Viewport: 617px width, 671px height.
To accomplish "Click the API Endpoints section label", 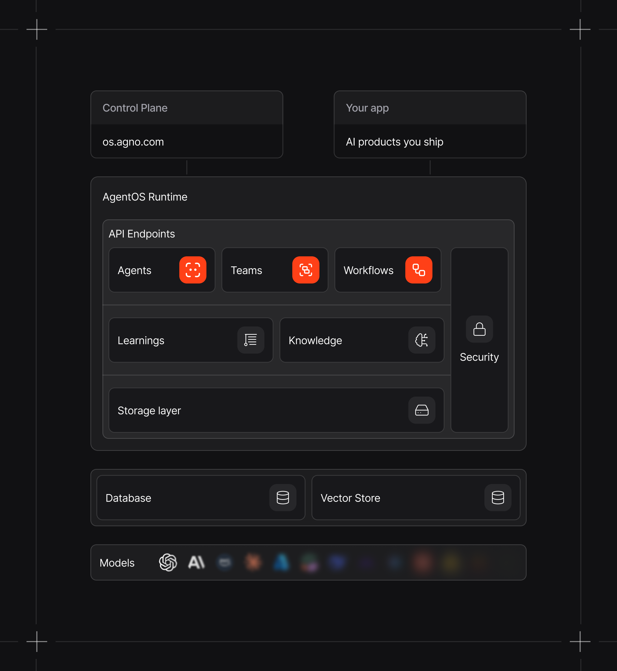I will coord(142,234).
